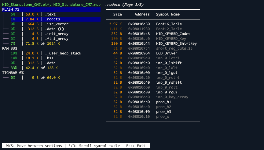
Task: Select the highlighted .rodata section
Action: pyautogui.click(x=52, y=19)
